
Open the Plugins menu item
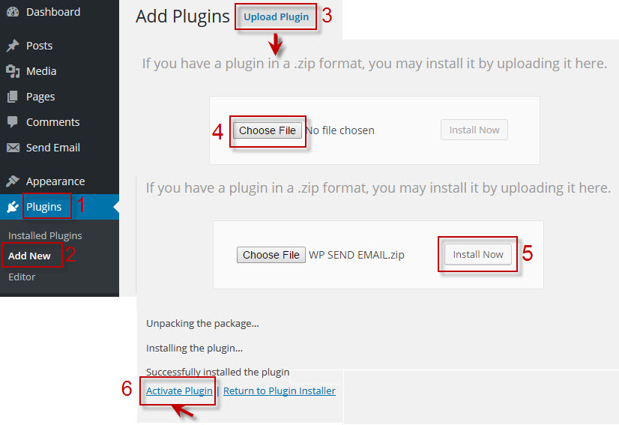(x=43, y=207)
